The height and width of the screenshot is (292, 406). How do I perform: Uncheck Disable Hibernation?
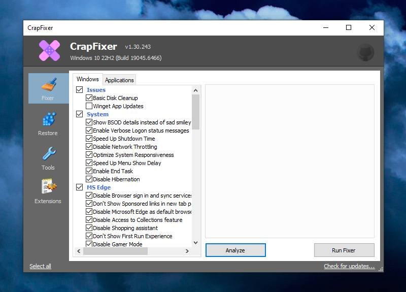click(89, 179)
